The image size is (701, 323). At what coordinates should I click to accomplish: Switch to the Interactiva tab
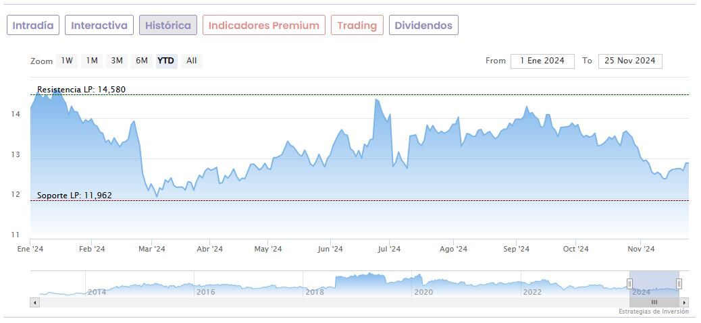(99, 26)
